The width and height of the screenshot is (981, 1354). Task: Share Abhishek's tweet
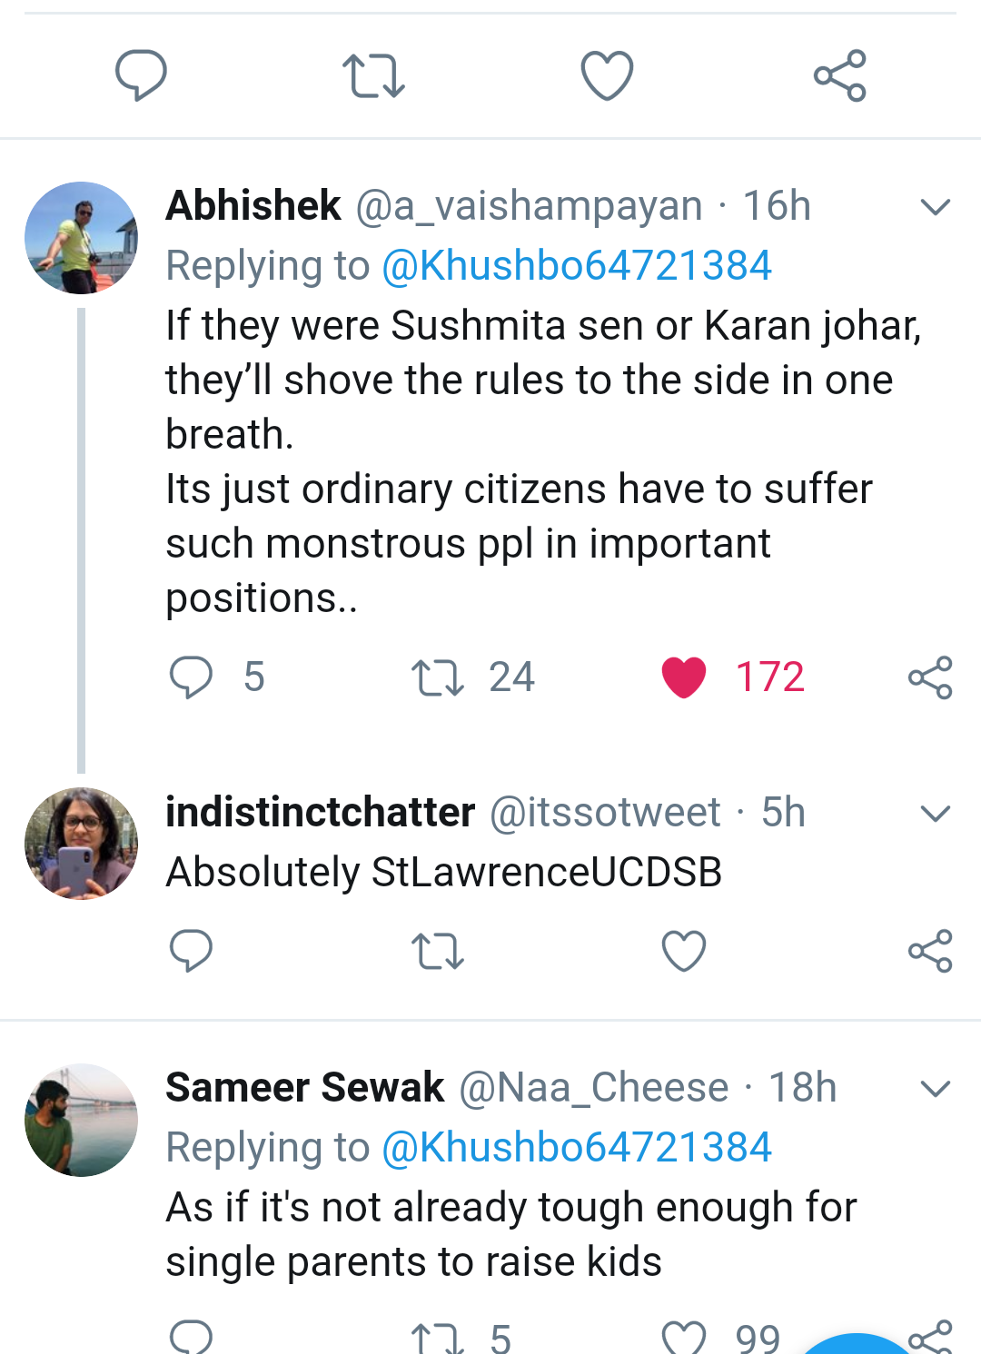coord(930,677)
